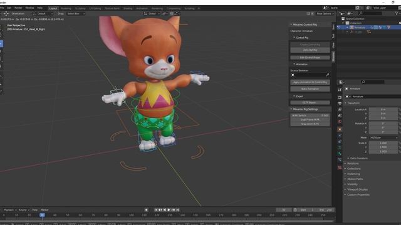Screen dimensions: 401x225
Task: Click the GLTF Export button
Action: [x=310, y=102]
